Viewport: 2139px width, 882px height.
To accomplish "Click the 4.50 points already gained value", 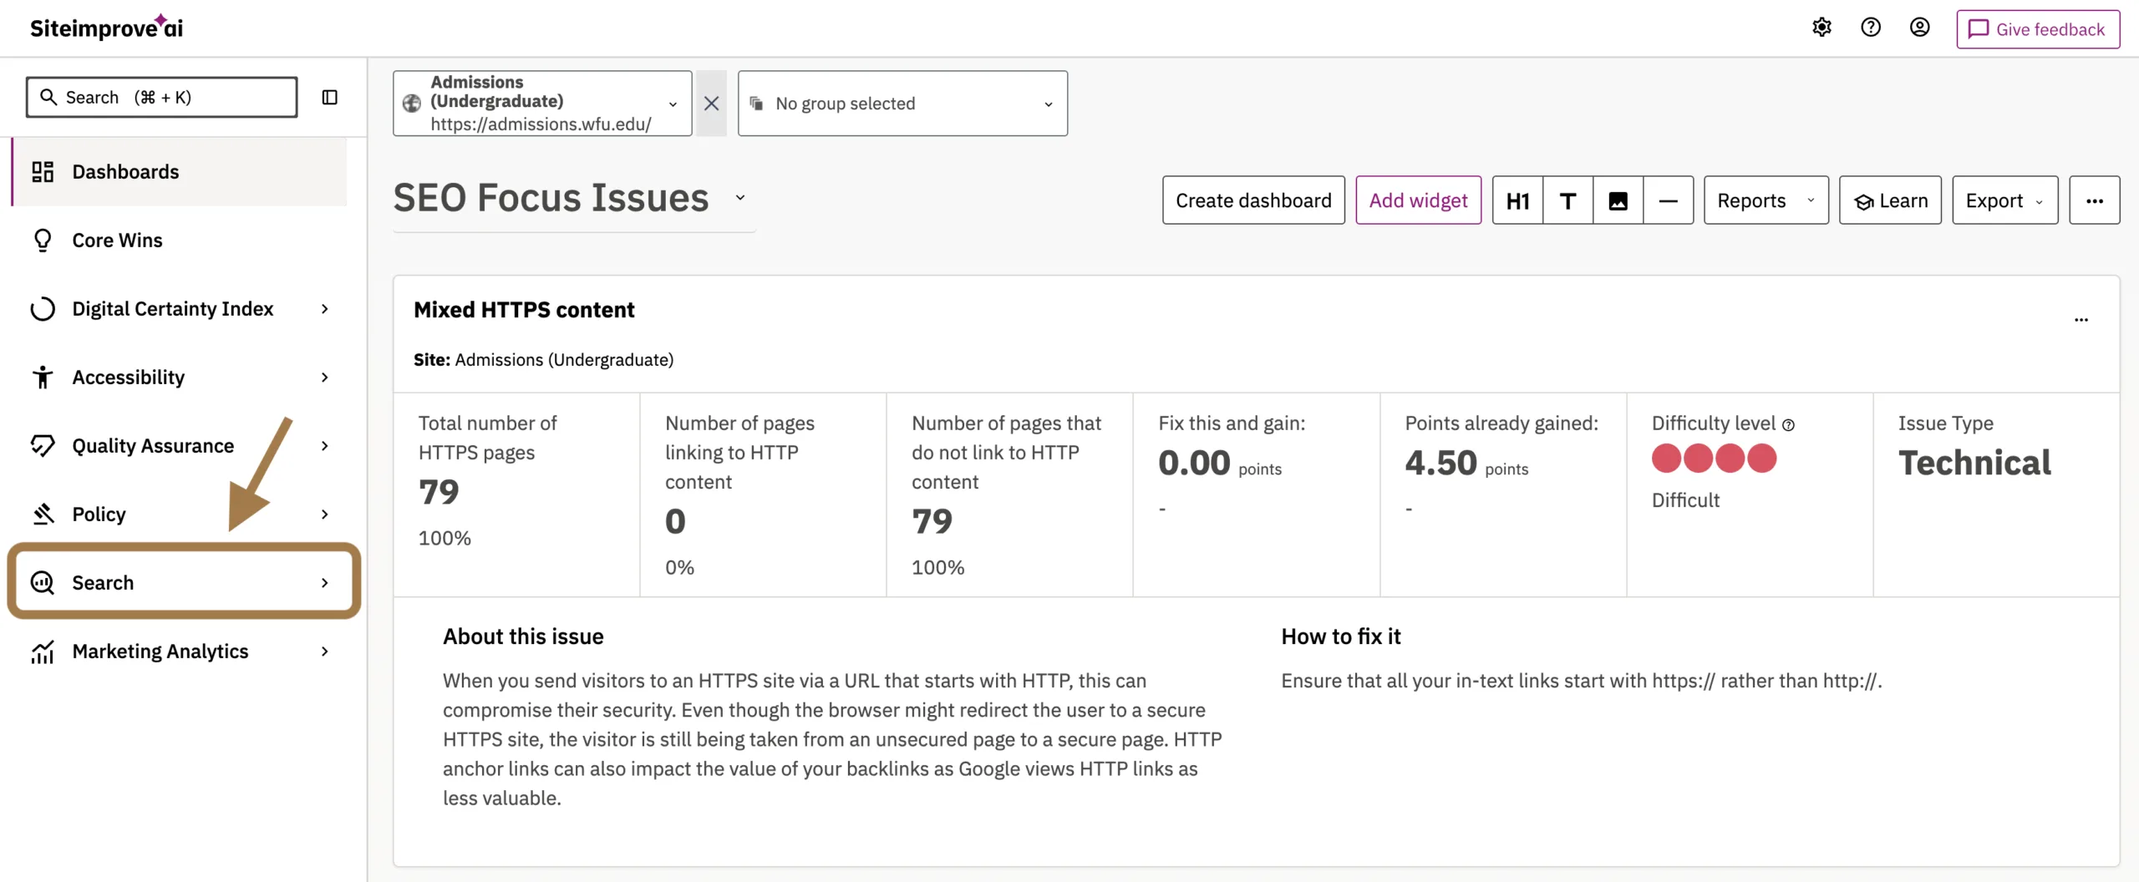I will [1440, 463].
